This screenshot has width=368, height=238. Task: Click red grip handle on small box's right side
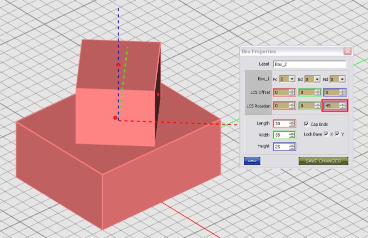(158, 94)
